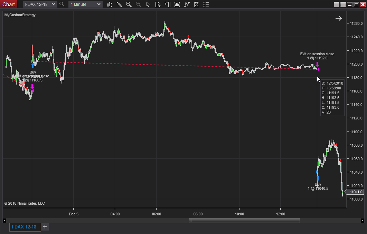Click the 11260.0 price axis label

pyautogui.click(x=356, y=23)
